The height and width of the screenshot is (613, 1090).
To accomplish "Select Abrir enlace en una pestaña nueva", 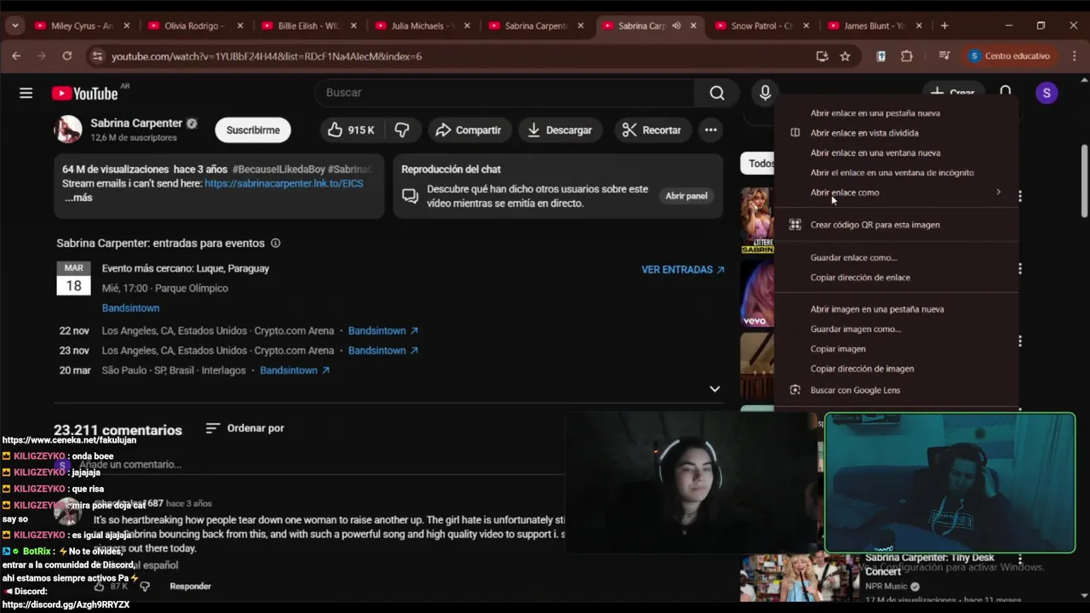I will [896, 113].
